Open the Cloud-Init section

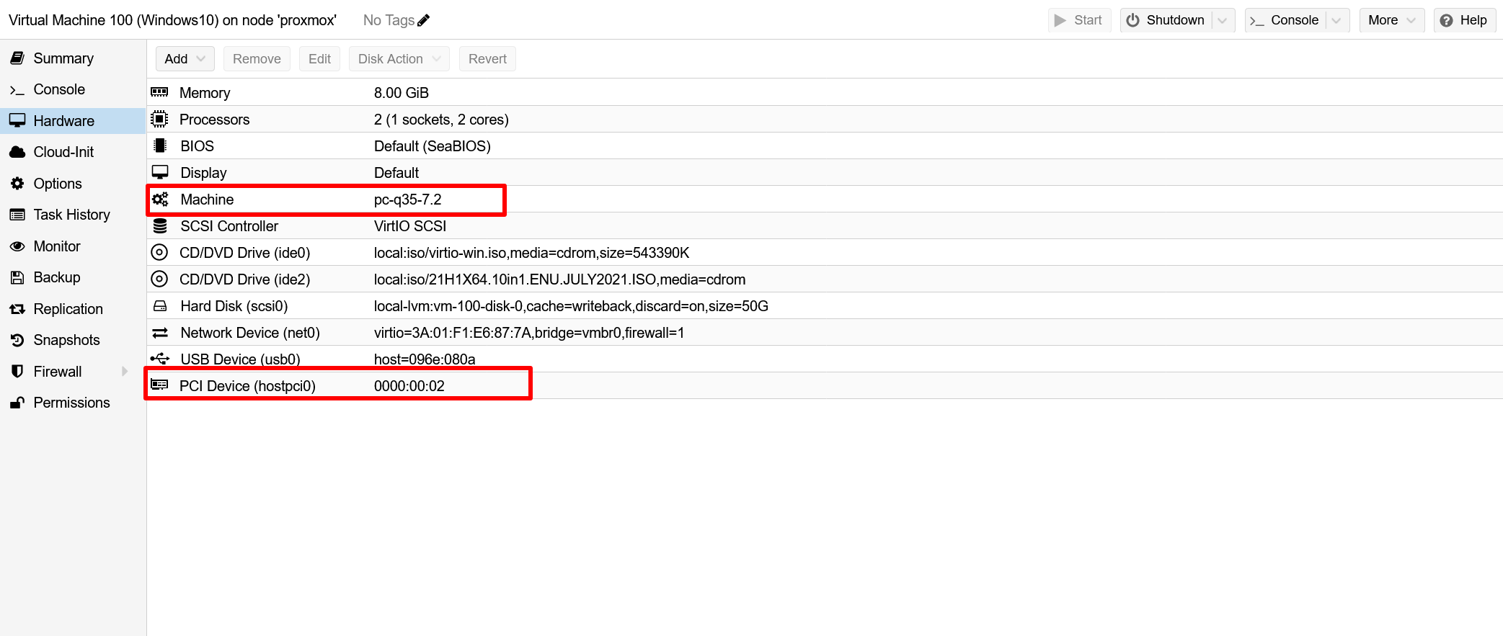pyautogui.click(x=63, y=152)
